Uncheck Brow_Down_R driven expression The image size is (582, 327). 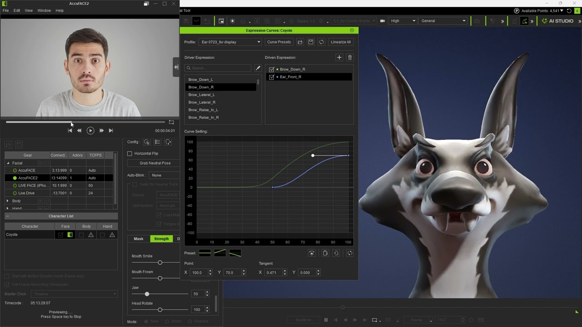point(271,69)
